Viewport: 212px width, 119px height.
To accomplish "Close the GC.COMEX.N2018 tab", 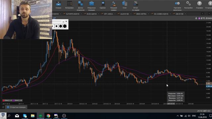I will point(170,14).
